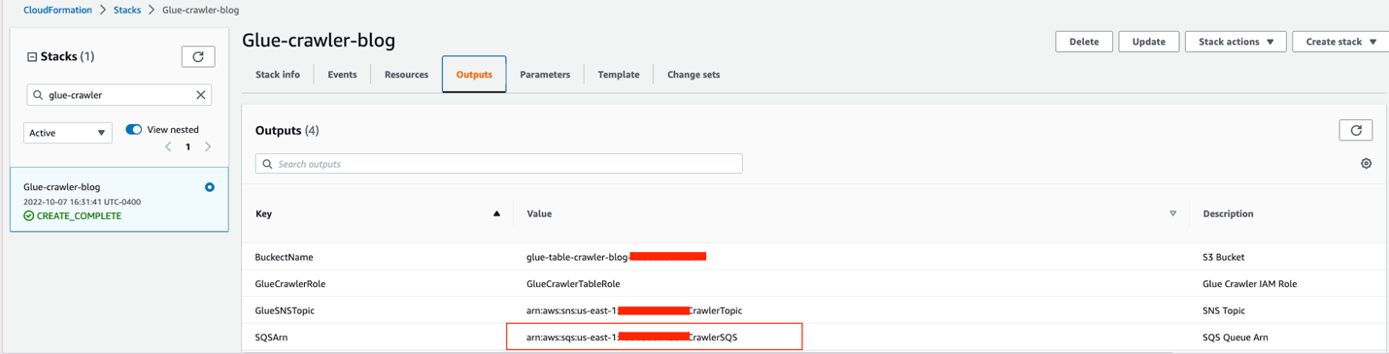The height and width of the screenshot is (354, 1389).
Task: Click the glue-table-crawler-blog bucket value
Action: click(617, 257)
